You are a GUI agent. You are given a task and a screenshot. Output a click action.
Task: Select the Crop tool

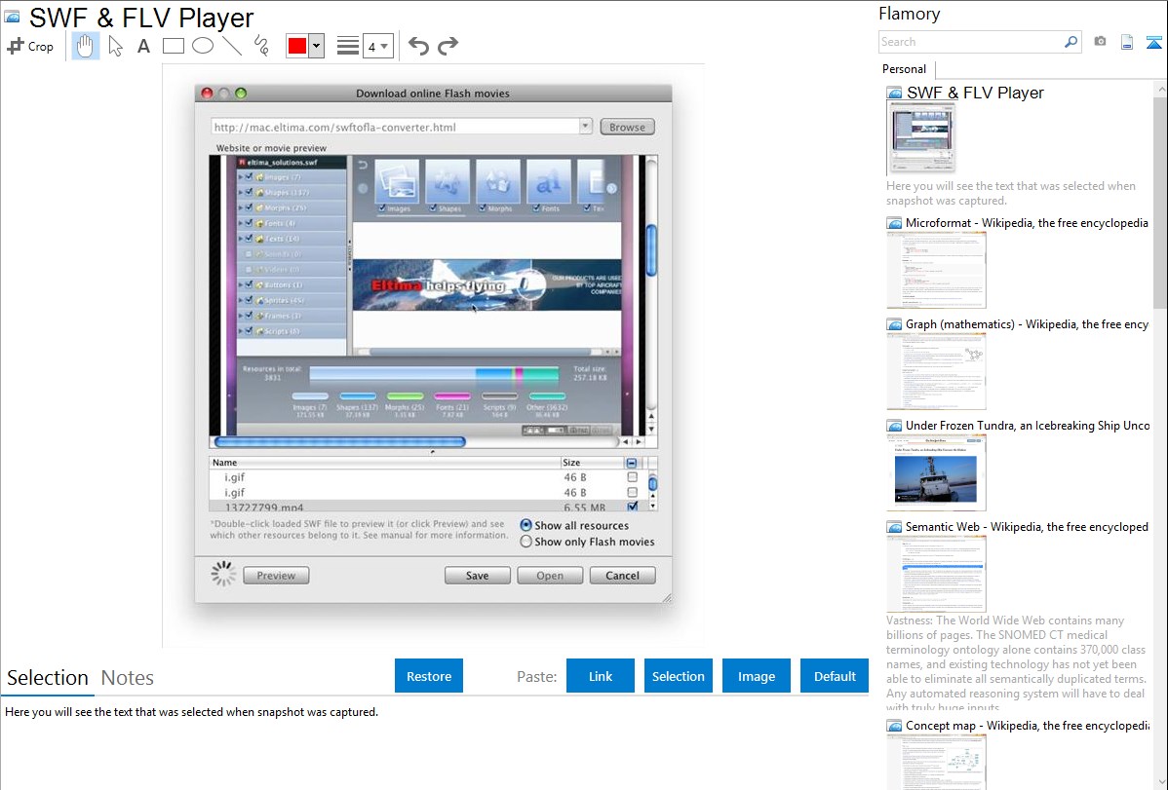point(30,46)
